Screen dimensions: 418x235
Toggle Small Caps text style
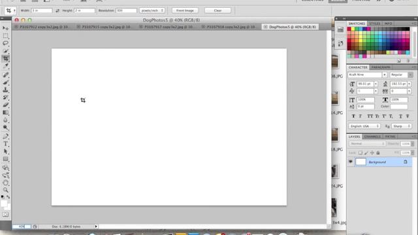377,116
